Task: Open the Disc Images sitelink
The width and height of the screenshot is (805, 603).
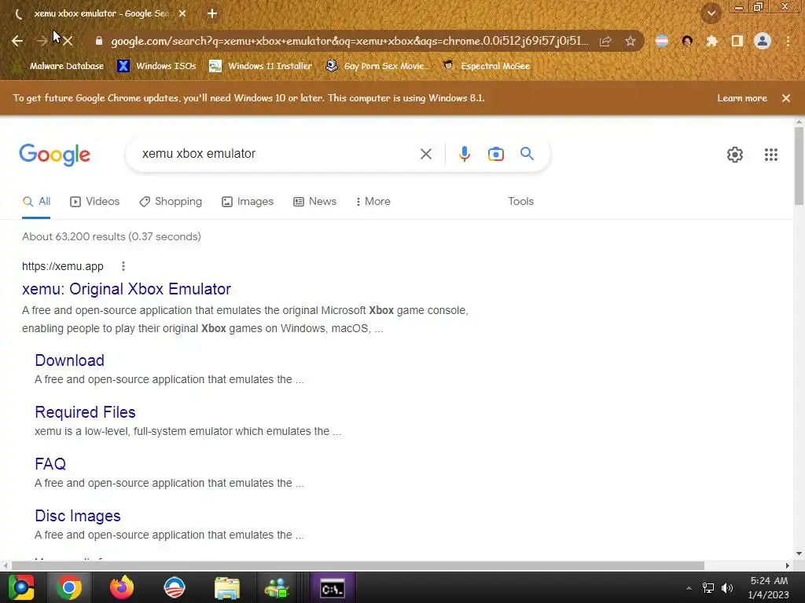Action: coord(78,516)
